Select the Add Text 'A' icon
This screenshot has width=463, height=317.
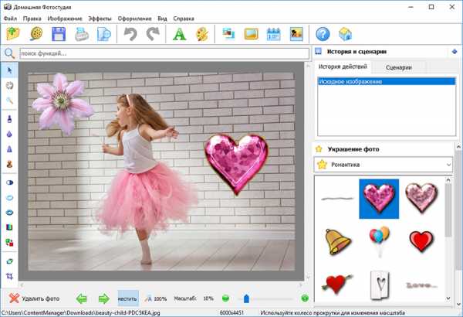click(179, 34)
